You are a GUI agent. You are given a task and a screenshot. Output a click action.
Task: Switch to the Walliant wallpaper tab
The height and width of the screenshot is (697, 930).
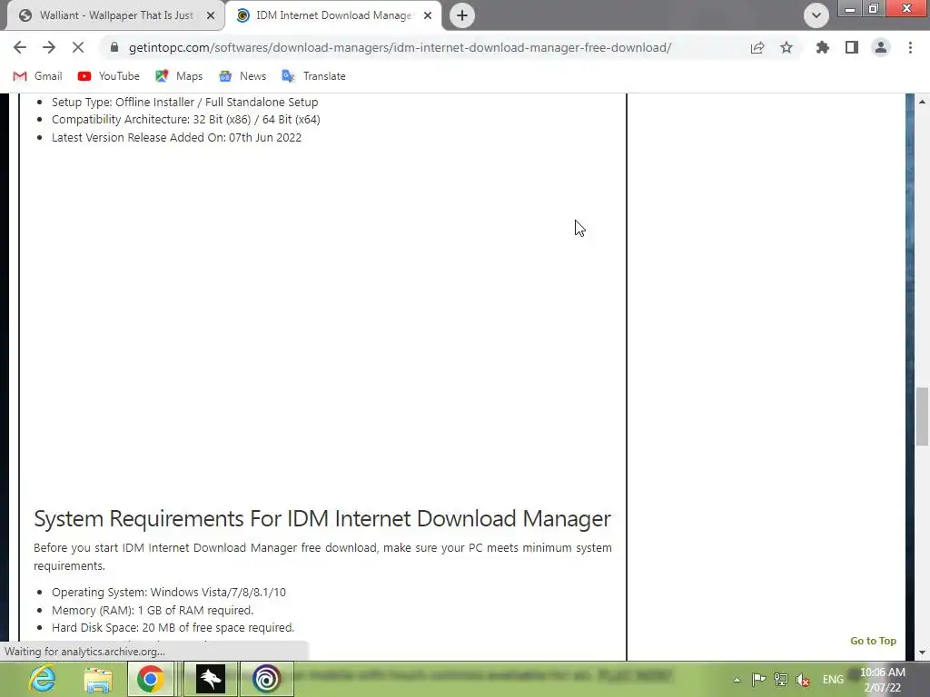[115, 15]
